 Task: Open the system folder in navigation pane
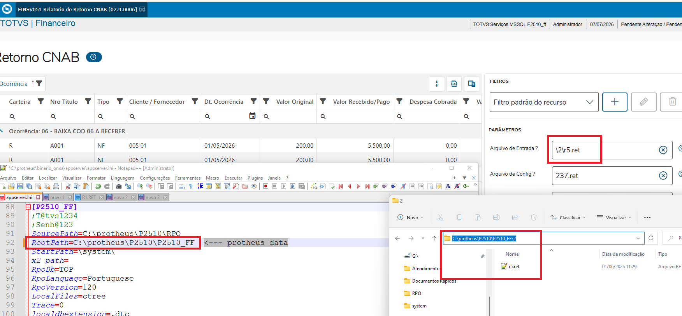tap(415, 306)
